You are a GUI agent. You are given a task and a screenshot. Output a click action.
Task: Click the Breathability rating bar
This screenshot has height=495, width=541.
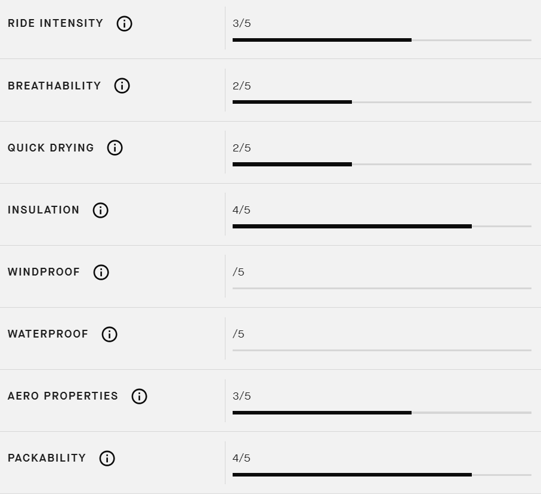coord(382,102)
